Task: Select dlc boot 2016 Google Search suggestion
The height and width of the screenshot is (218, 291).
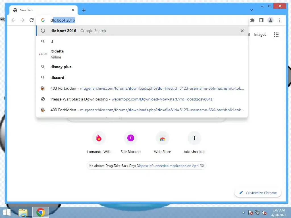Action: (142, 31)
